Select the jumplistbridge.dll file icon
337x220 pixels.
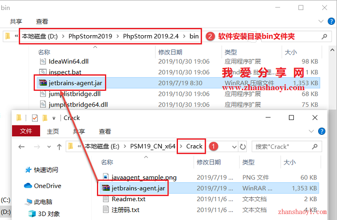click(x=43, y=94)
